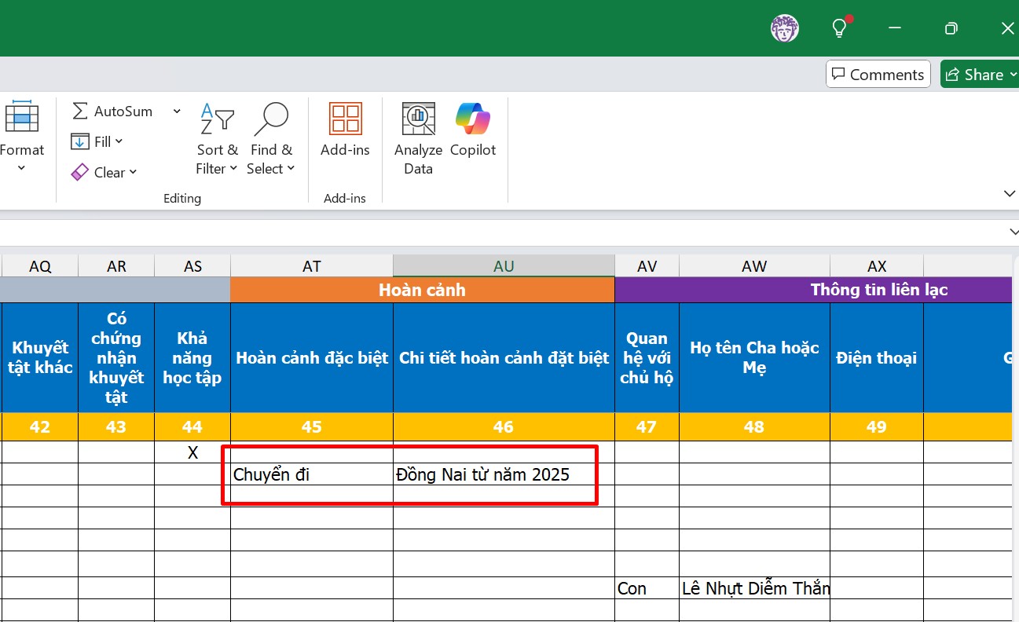Click the AutoSum sigma icon
The image size is (1019, 622).
pyautogui.click(x=80, y=112)
